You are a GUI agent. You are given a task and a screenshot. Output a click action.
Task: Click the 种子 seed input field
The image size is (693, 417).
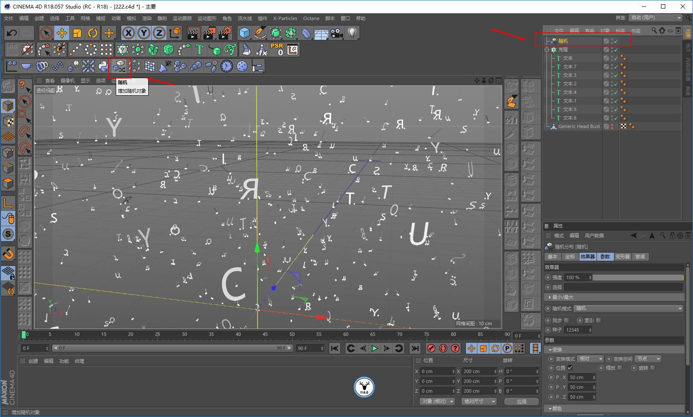(x=578, y=330)
